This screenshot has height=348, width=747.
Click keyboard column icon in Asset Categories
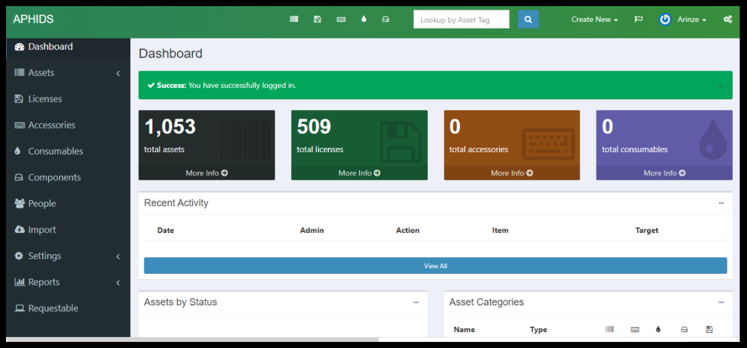tap(635, 329)
